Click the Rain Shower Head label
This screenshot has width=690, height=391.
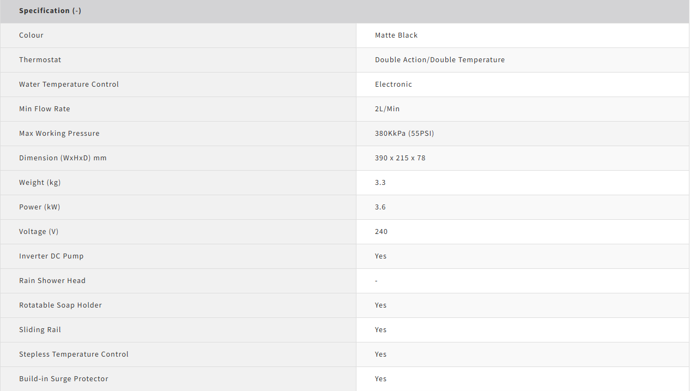point(52,281)
